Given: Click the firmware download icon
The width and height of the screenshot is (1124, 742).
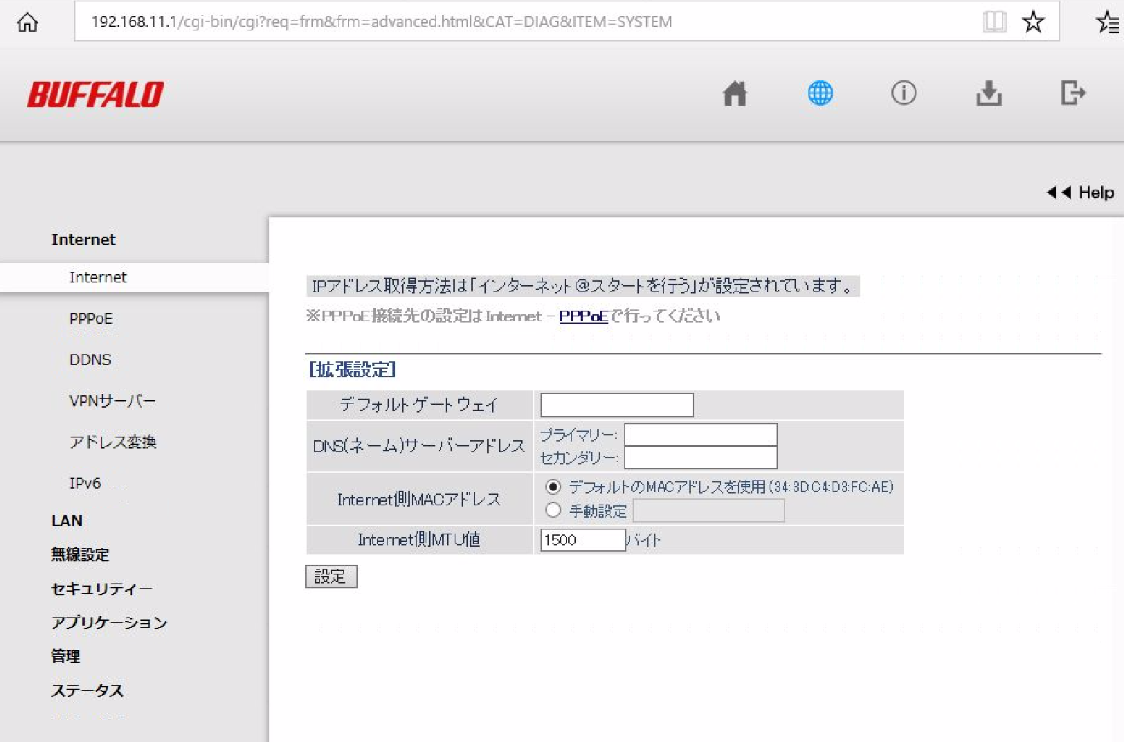Looking at the screenshot, I should click(989, 93).
